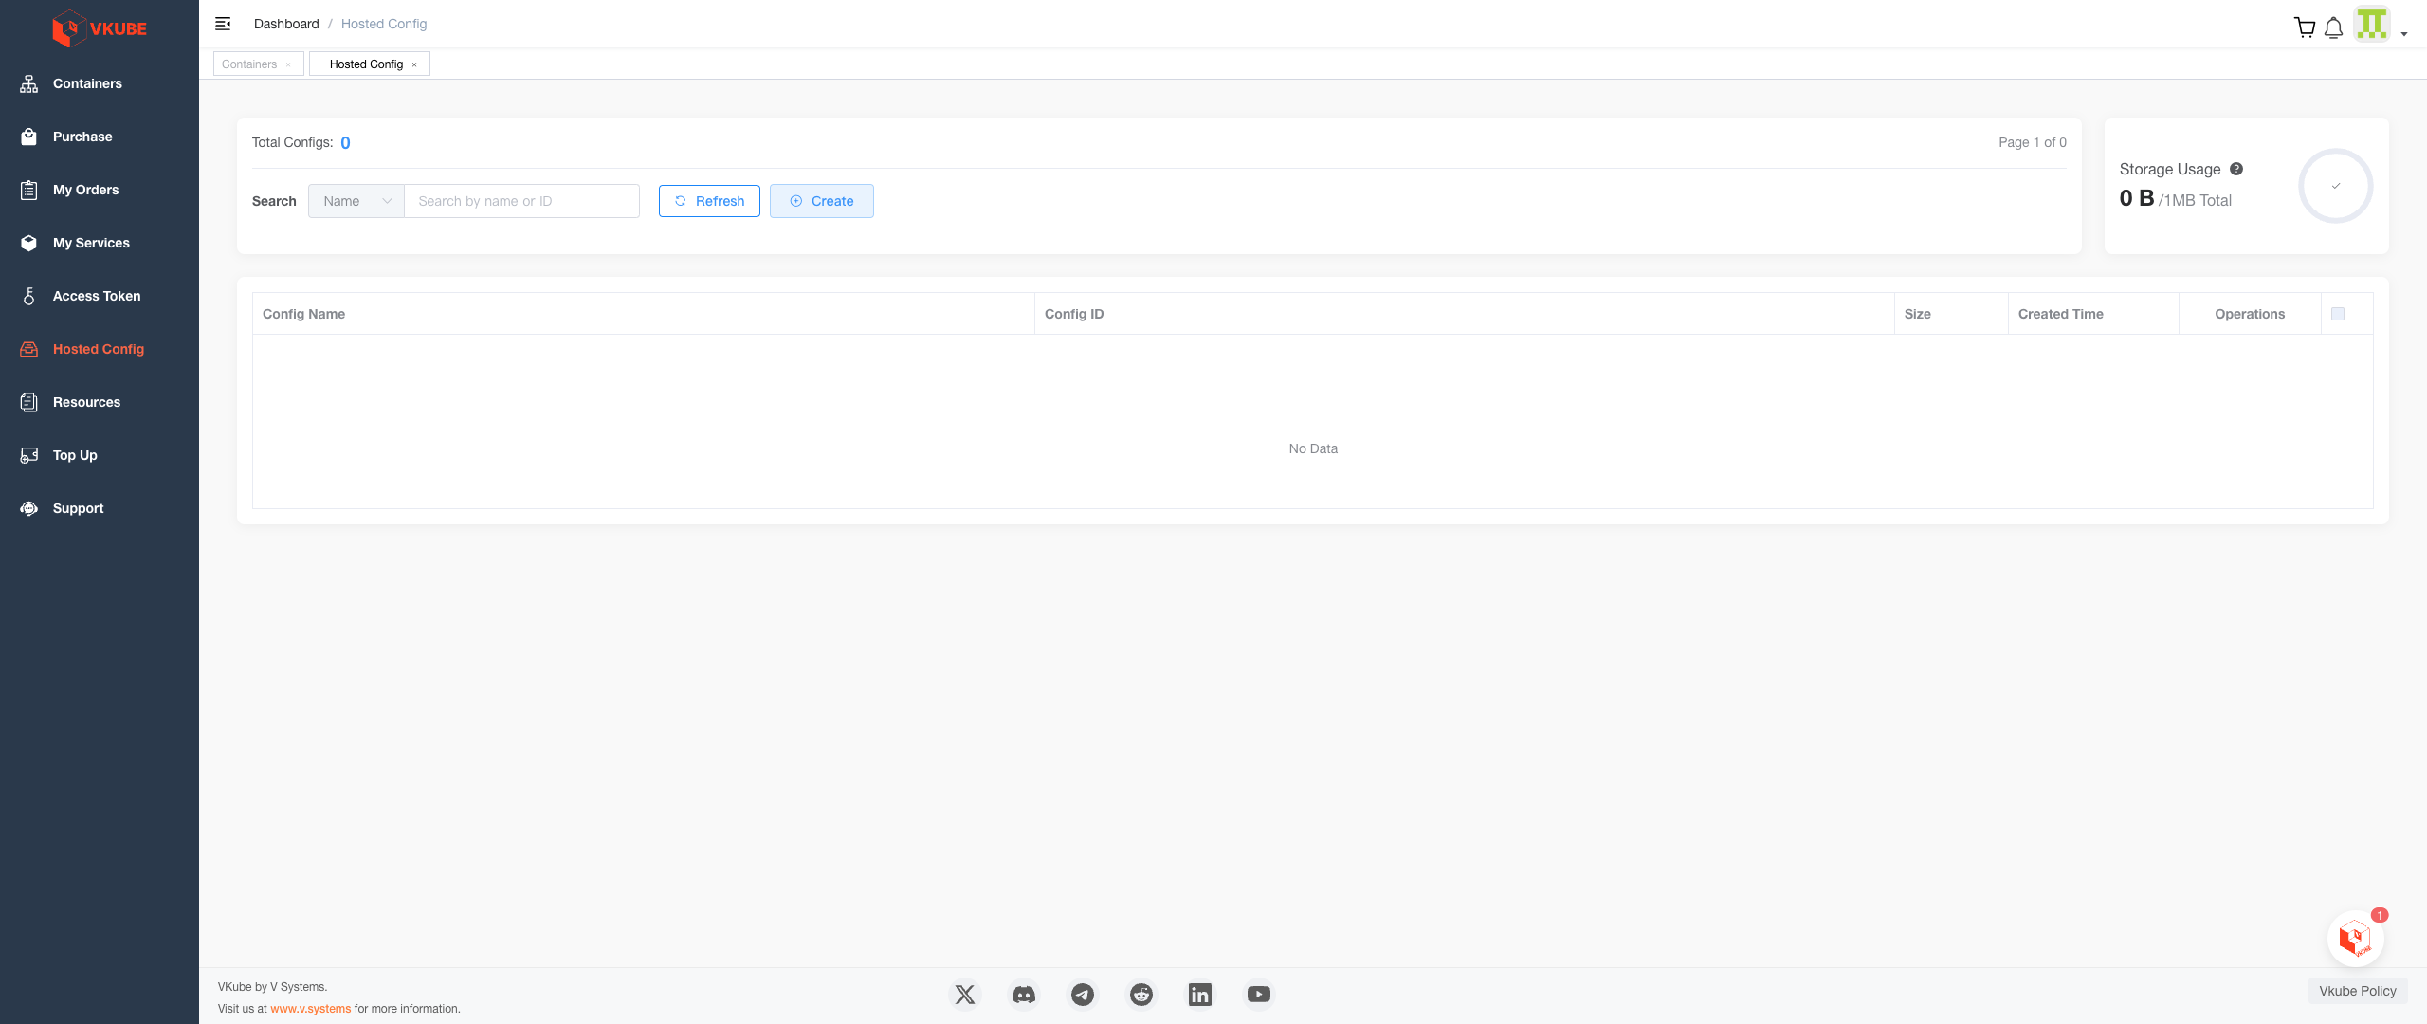
Task: Click the VKUBE logo
Action: point(100,28)
